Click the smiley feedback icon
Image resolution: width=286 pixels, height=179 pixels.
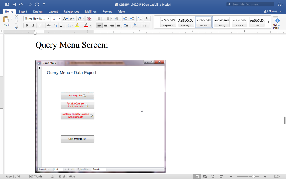coord(279,4)
